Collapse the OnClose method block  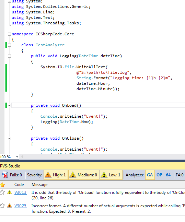[9, 138]
